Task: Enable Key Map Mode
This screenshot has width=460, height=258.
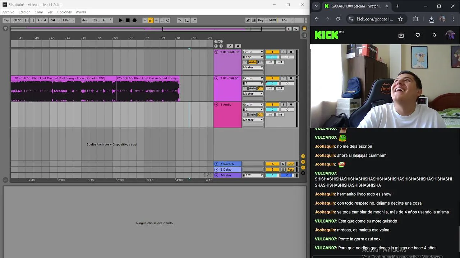Action: pyautogui.click(x=261, y=20)
